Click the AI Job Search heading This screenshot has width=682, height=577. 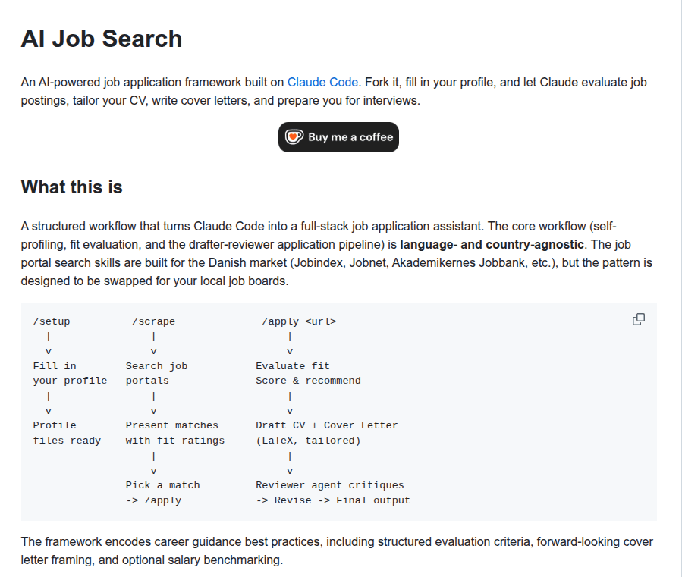(102, 38)
